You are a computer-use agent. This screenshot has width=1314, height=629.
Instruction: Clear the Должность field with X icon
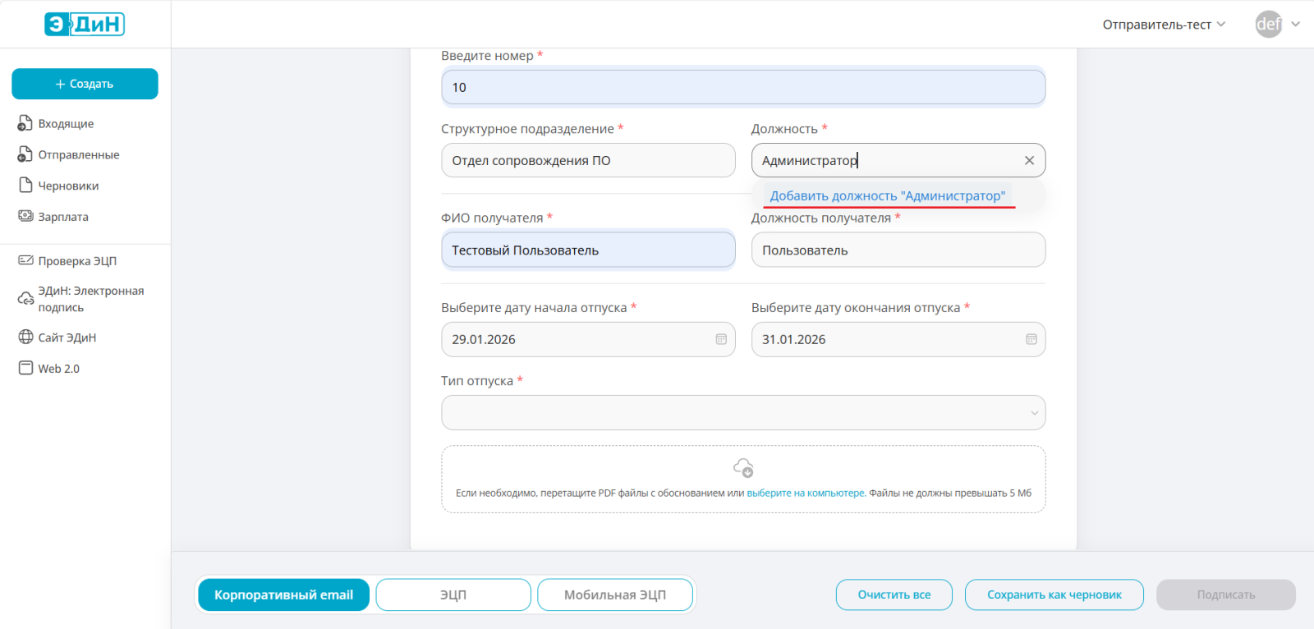coord(1029,160)
